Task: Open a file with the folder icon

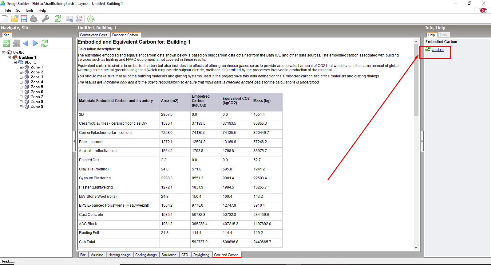Action: coord(14,19)
